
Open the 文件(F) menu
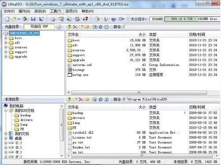[9, 11]
